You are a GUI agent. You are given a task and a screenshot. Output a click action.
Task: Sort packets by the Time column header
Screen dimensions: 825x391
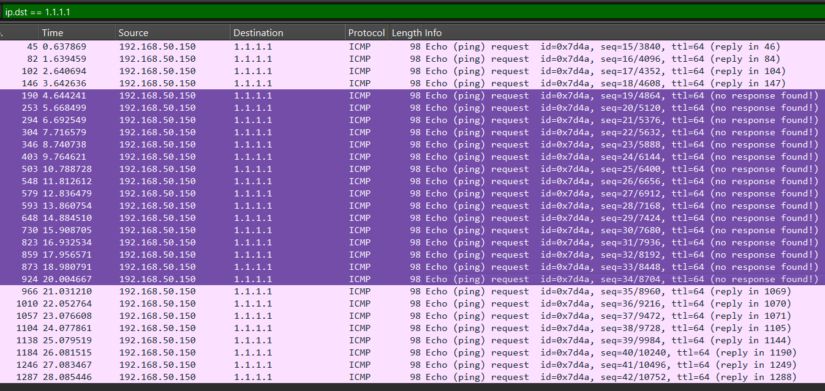click(x=77, y=33)
